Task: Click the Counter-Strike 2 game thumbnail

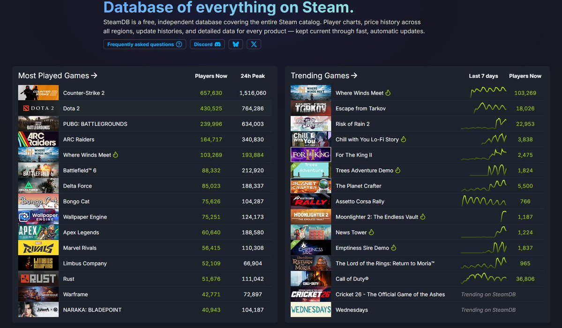Action: pyautogui.click(x=38, y=93)
